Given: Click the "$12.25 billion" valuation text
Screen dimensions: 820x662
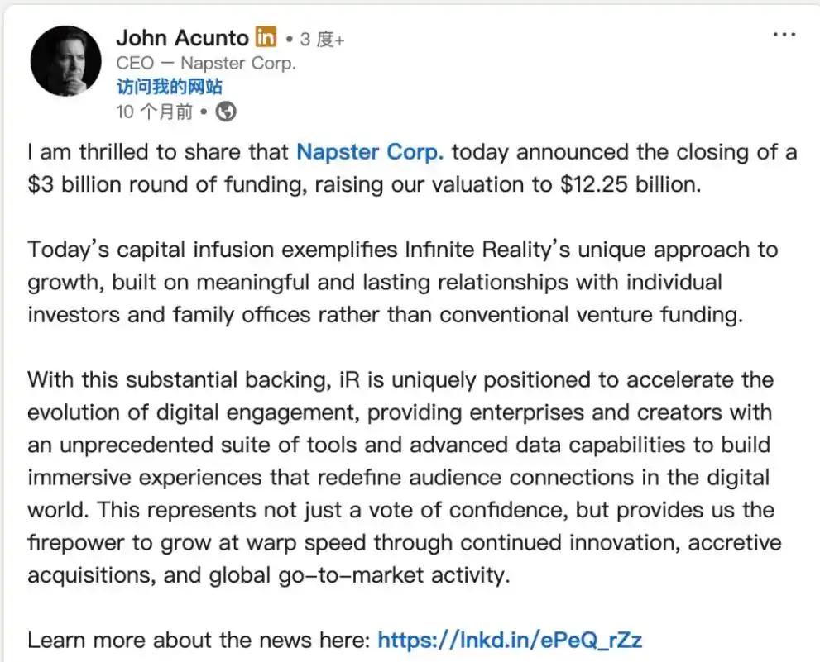Looking at the screenshot, I should (629, 184).
